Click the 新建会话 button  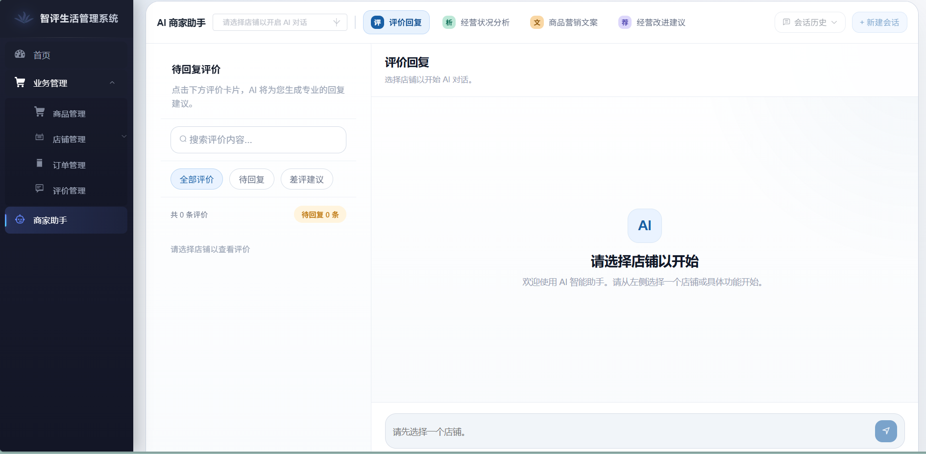879,22
